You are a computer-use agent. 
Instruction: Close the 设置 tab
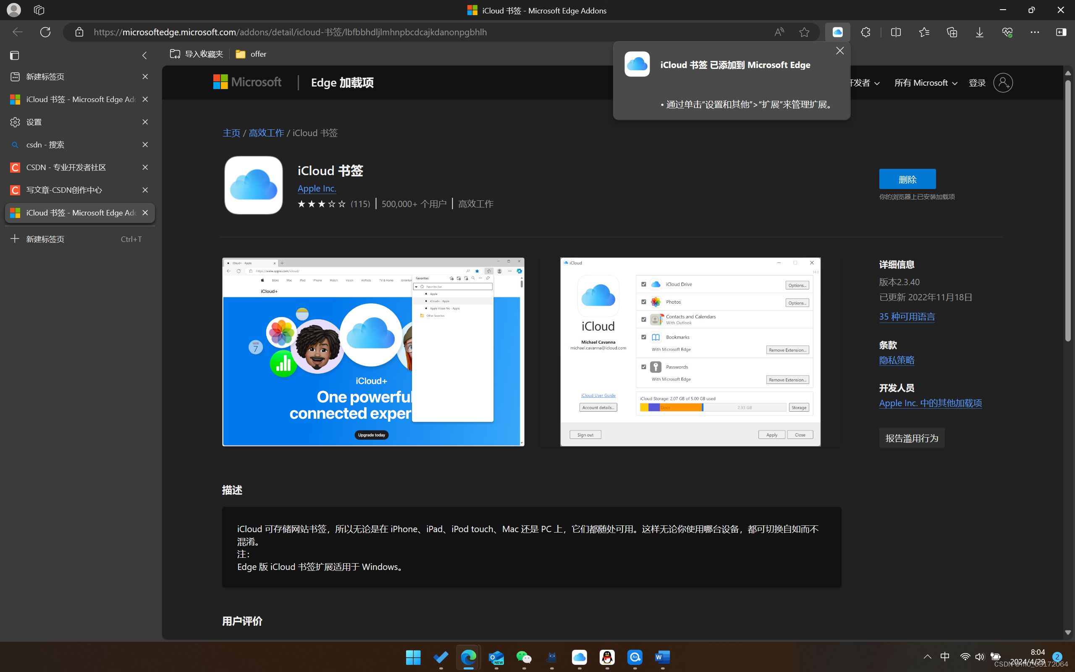[145, 122]
